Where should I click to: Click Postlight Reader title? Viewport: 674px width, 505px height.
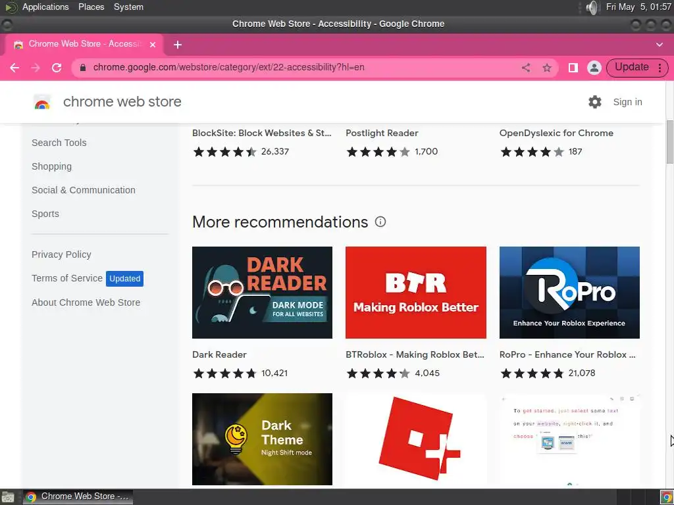coord(382,133)
